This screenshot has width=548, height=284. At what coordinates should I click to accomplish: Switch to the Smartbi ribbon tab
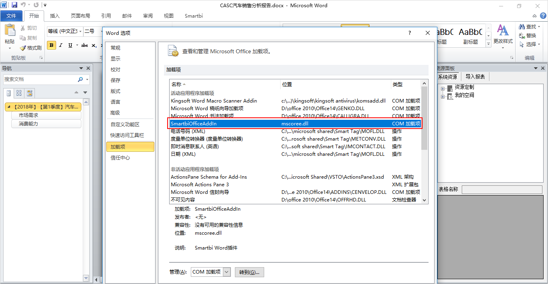point(194,16)
